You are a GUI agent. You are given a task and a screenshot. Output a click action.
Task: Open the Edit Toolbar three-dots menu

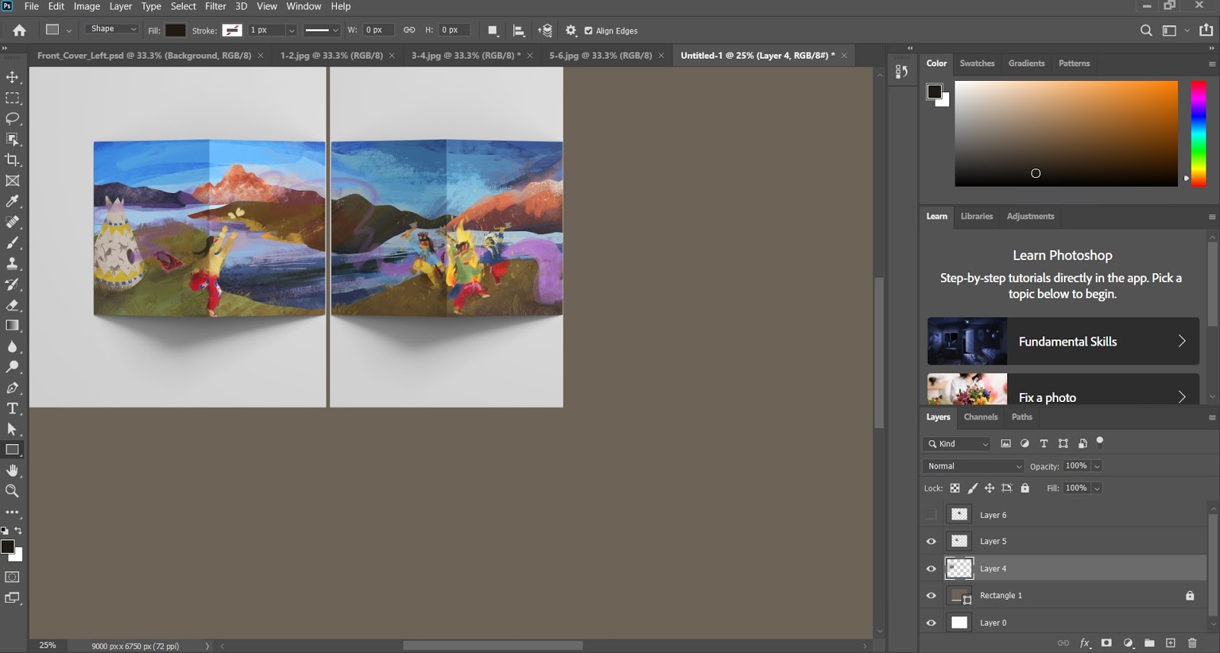pos(12,513)
